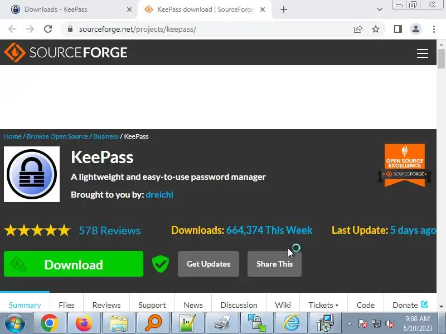Image resolution: width=446 pixels, height=334 pixels.
Task: Click the five-star rating icons
Action: pos(37,230)
